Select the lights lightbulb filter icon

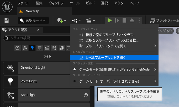coord(32,48)
